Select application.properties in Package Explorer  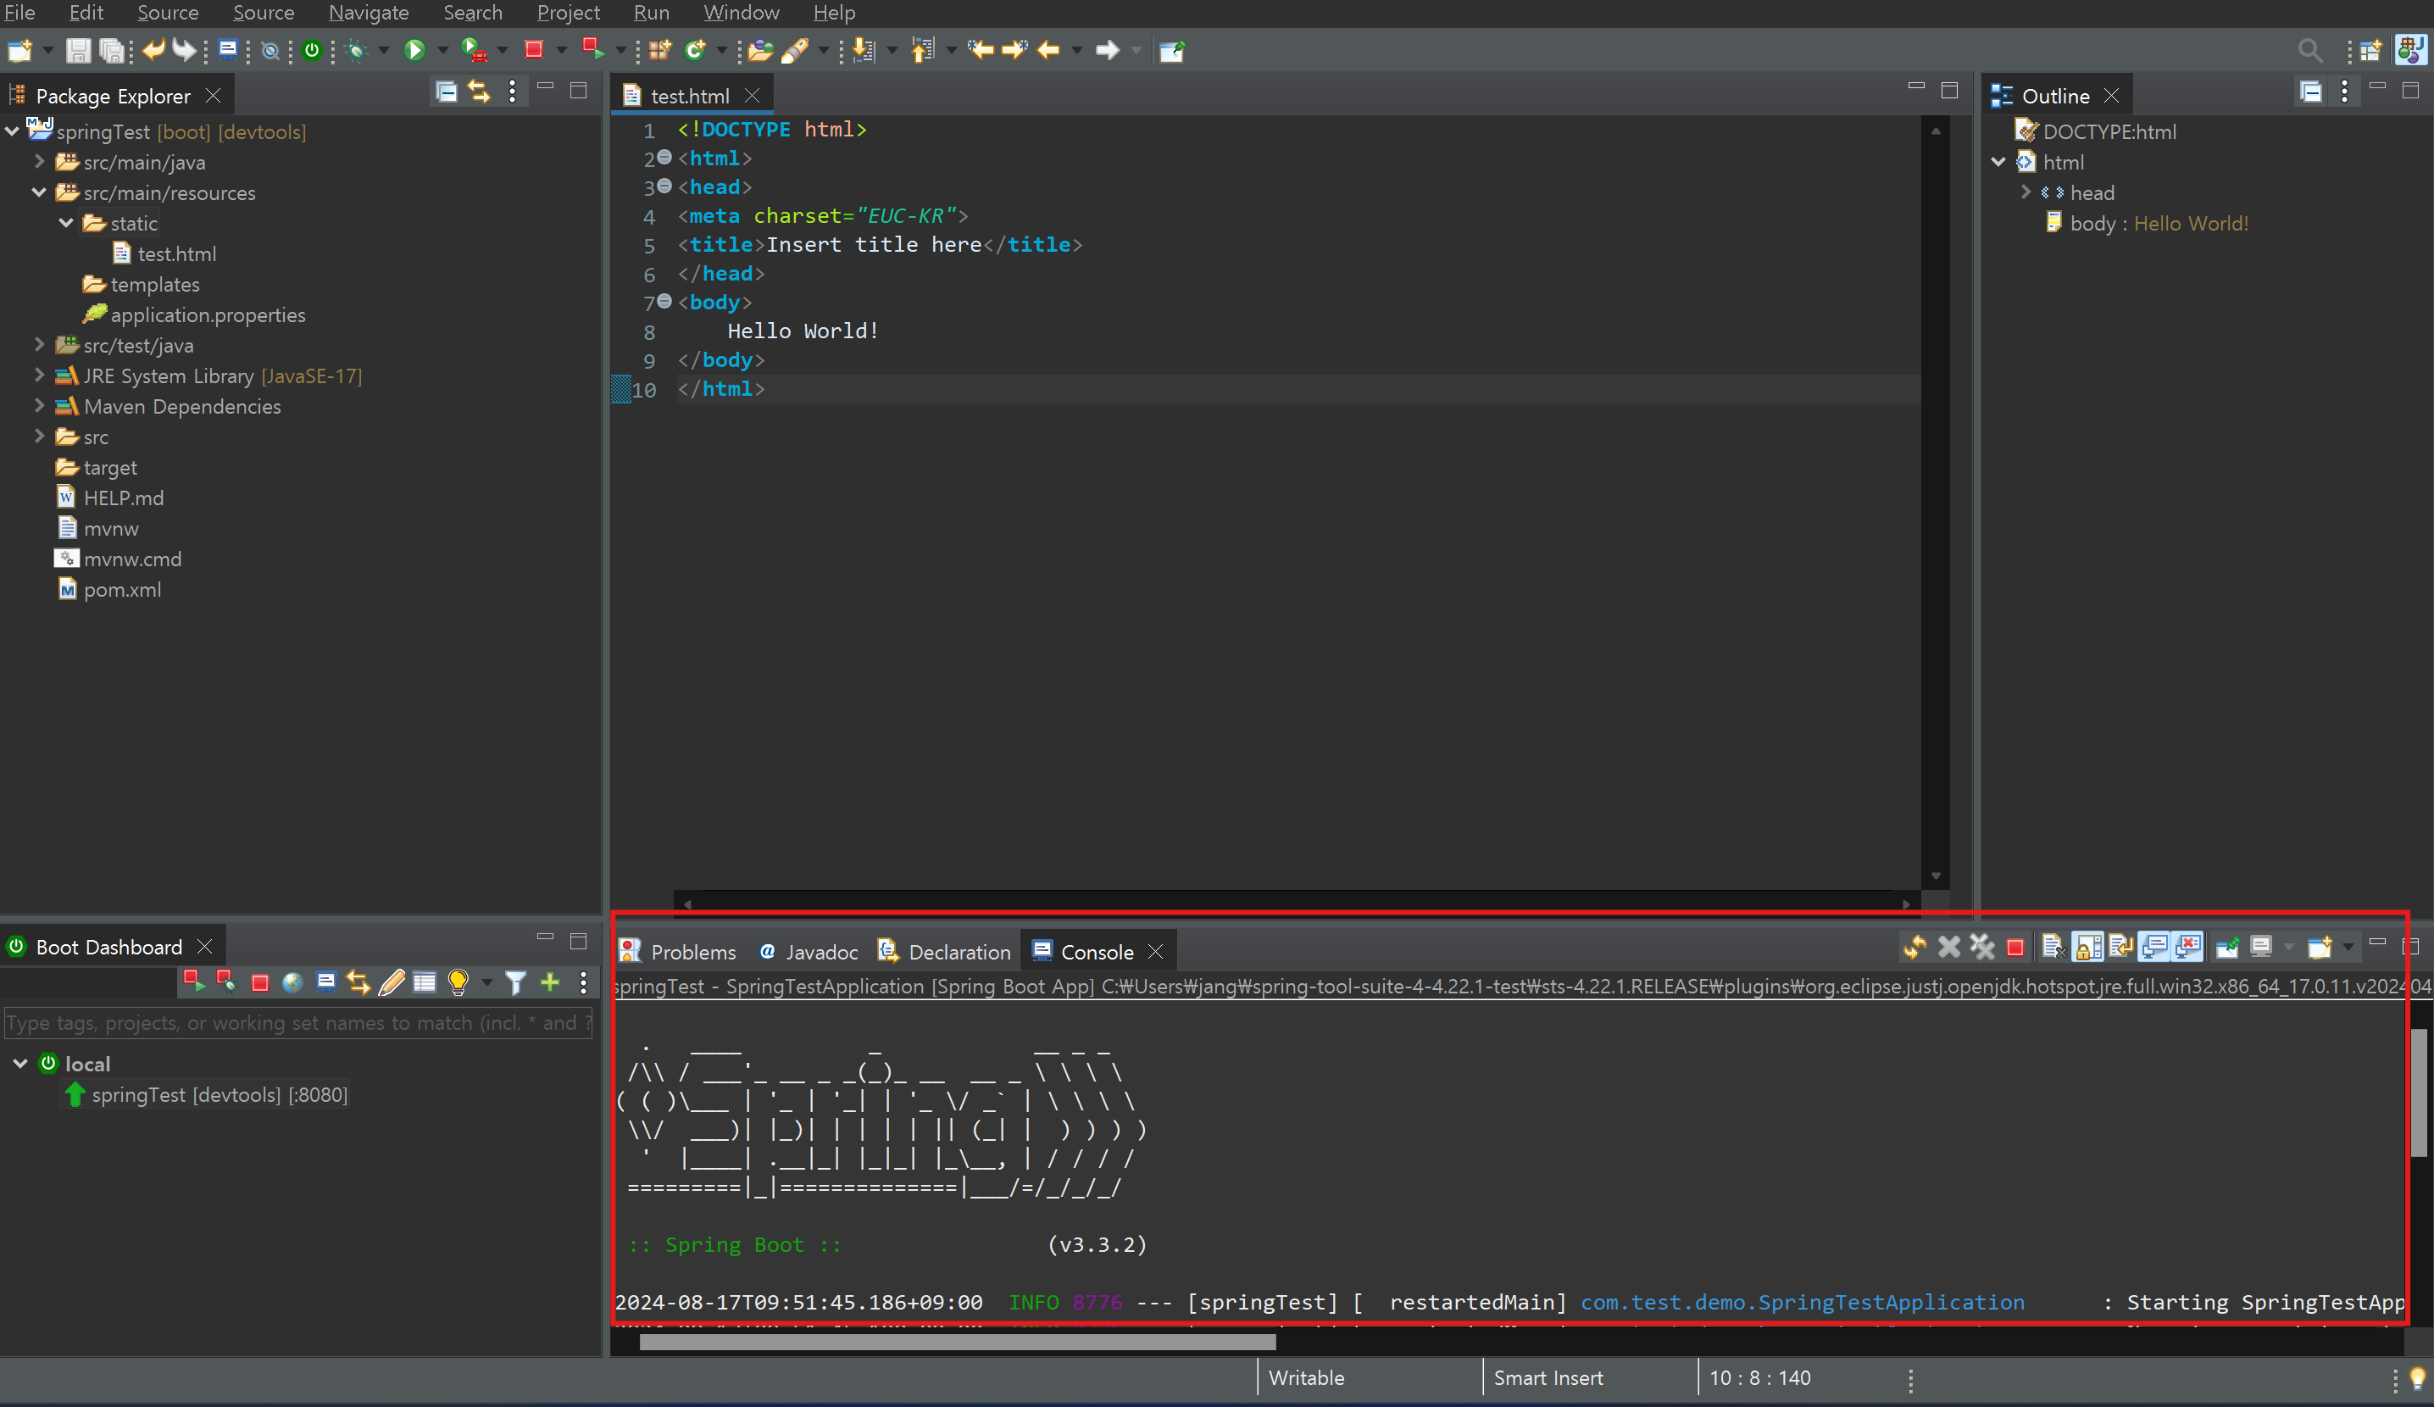click(x=207, y=314)
